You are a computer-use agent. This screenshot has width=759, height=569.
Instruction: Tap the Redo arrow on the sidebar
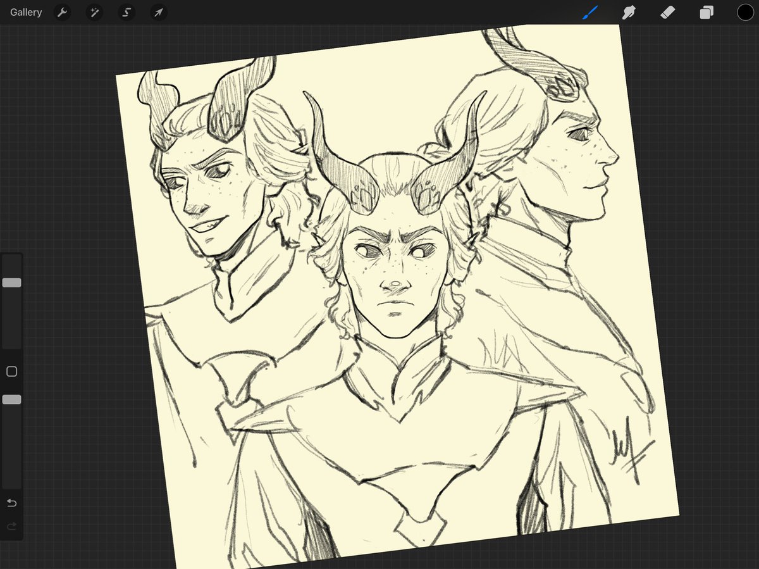[11, 526]
